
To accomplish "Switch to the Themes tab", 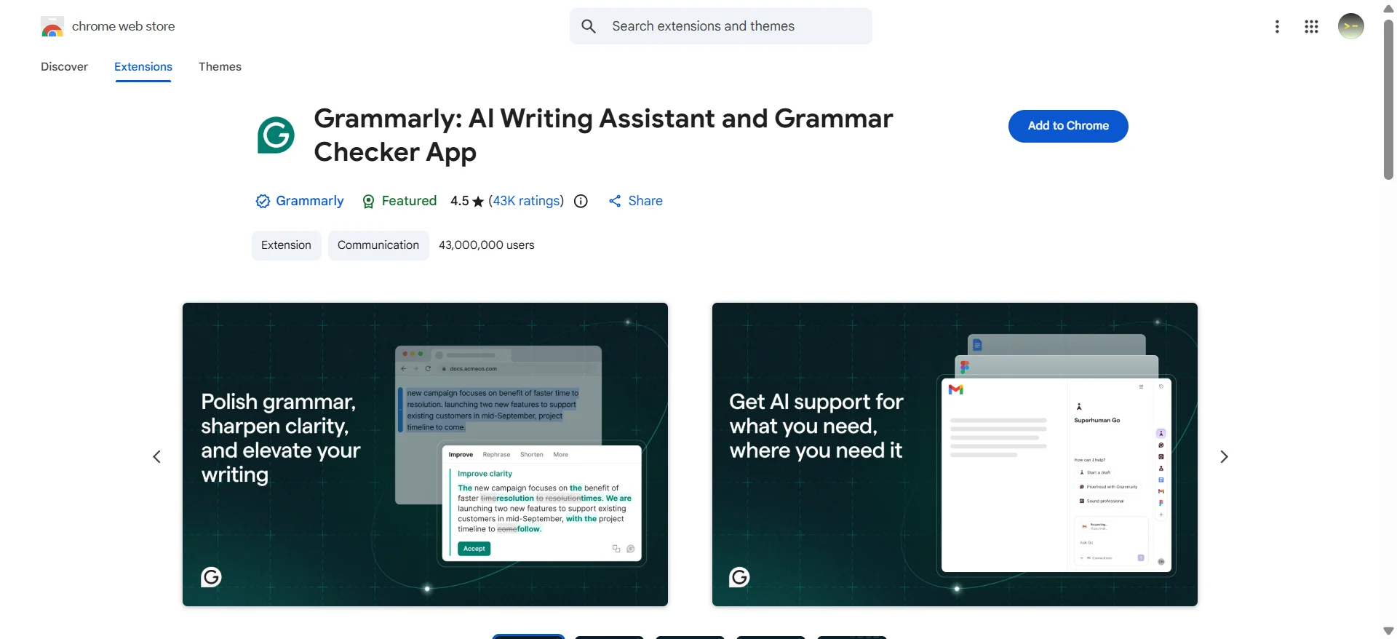I will [x=220, y=66].
